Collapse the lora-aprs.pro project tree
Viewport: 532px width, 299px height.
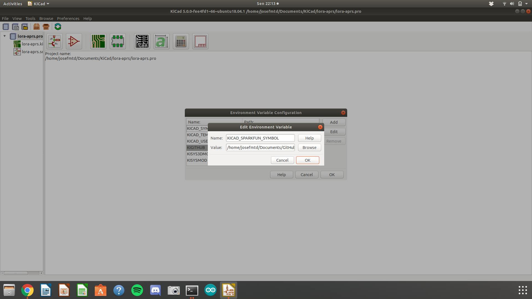[4, 36]
